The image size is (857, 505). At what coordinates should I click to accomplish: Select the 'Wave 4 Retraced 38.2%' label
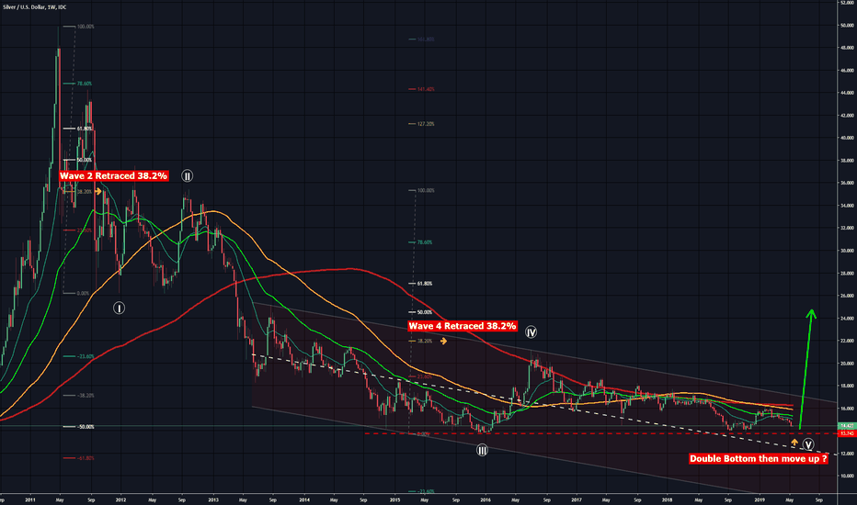coord(463,326)
